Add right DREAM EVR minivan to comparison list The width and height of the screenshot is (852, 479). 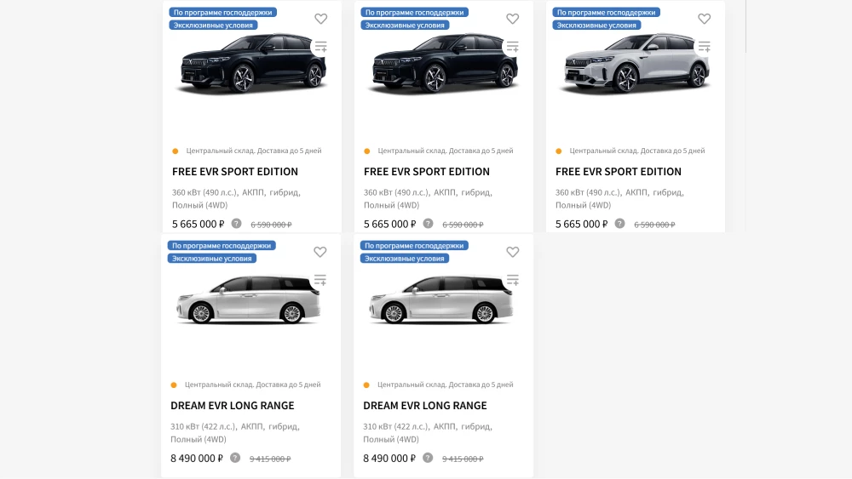(512, 280)
